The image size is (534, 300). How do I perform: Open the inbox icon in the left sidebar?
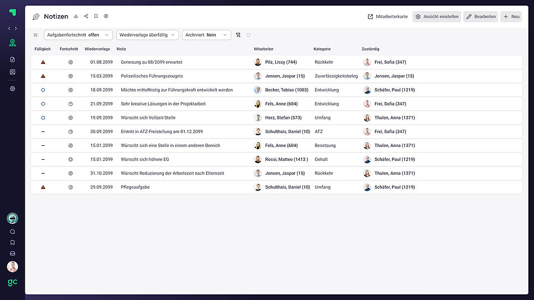click(x=12, y=253)
